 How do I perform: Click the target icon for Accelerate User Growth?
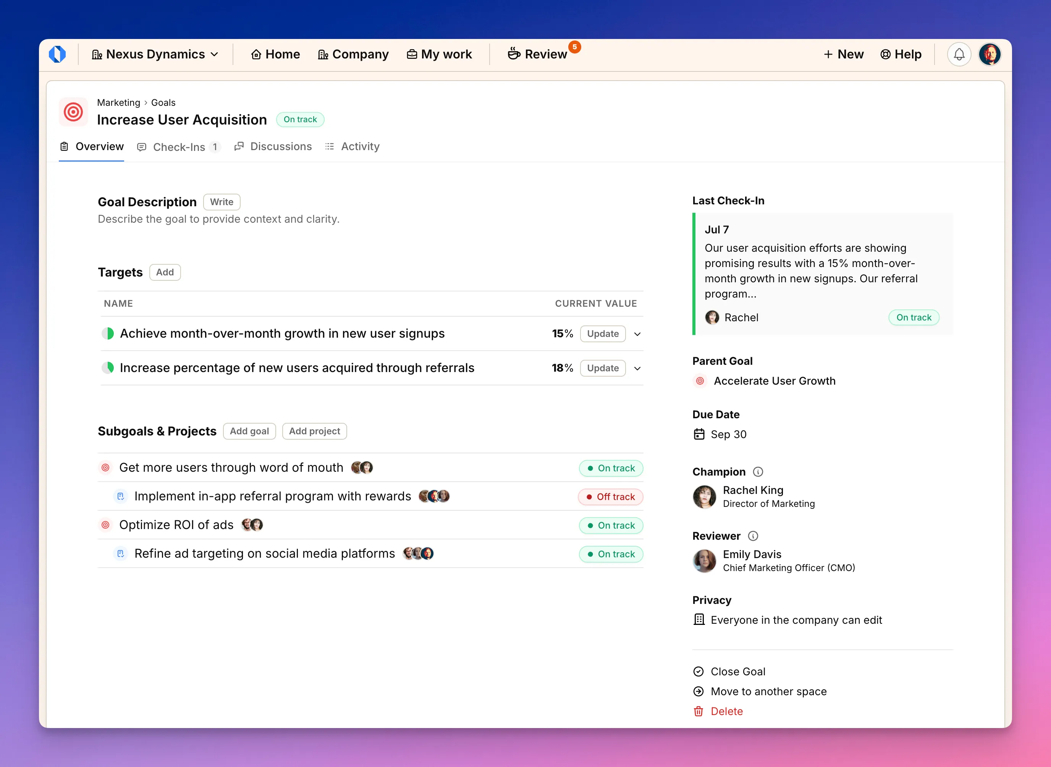coord(700,381)
